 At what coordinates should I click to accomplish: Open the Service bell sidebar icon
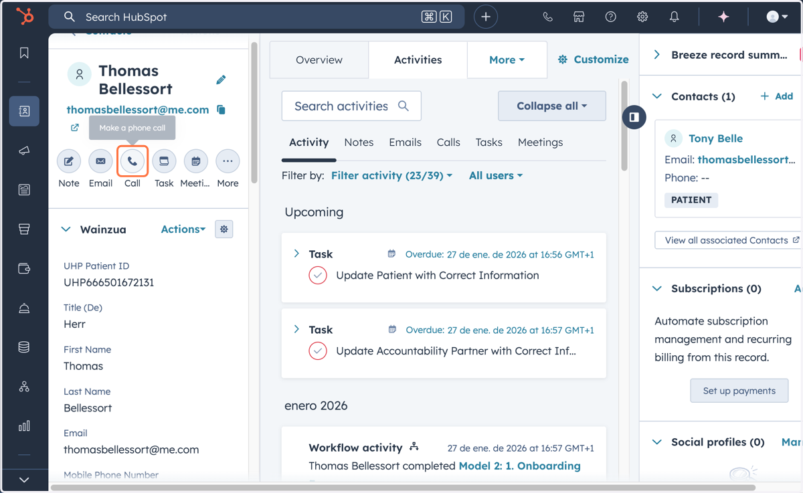[x=24, y=308]
